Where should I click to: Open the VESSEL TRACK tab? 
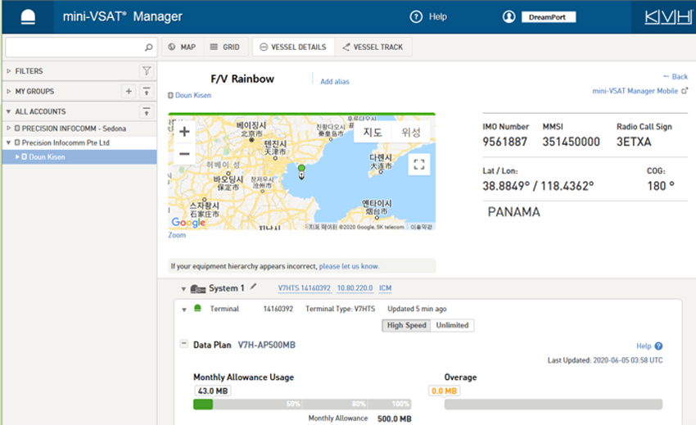click(373, 47)
